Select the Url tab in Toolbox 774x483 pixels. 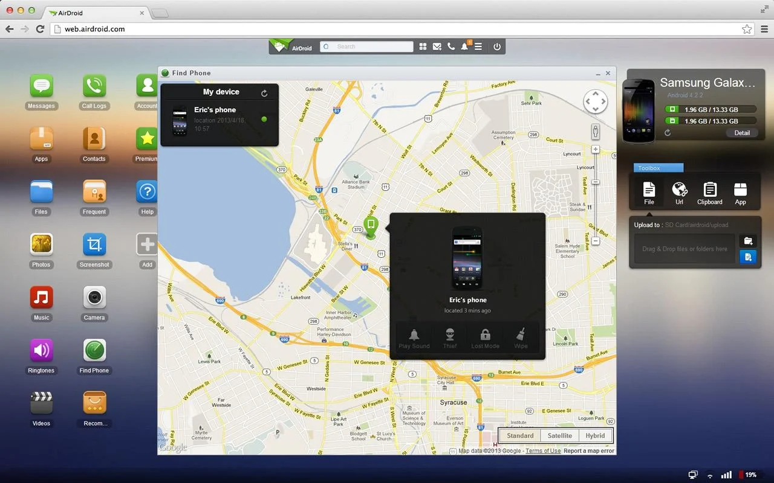(679, 193)
